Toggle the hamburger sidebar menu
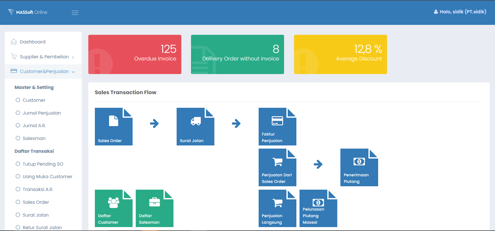The width and height of the screenshot is (495, 231). point(75,13)
